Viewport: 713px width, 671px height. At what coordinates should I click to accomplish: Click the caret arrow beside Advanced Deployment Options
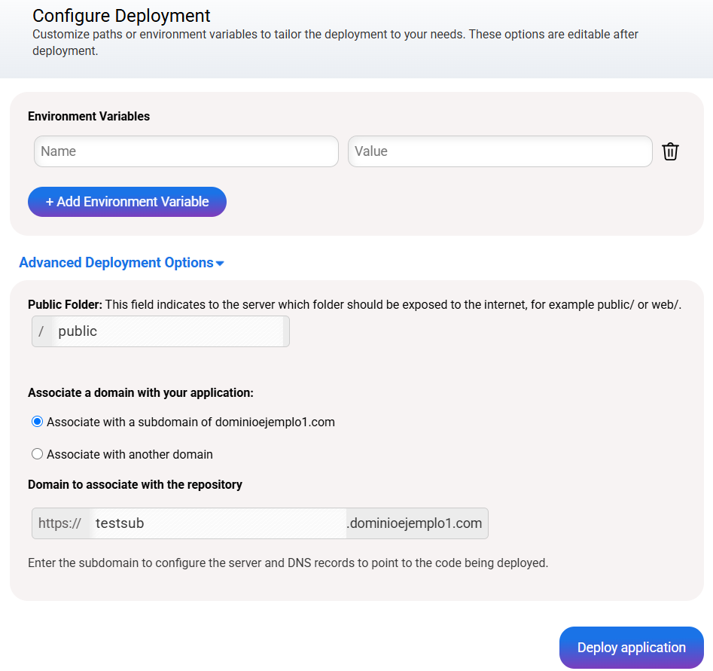(220, 264)
